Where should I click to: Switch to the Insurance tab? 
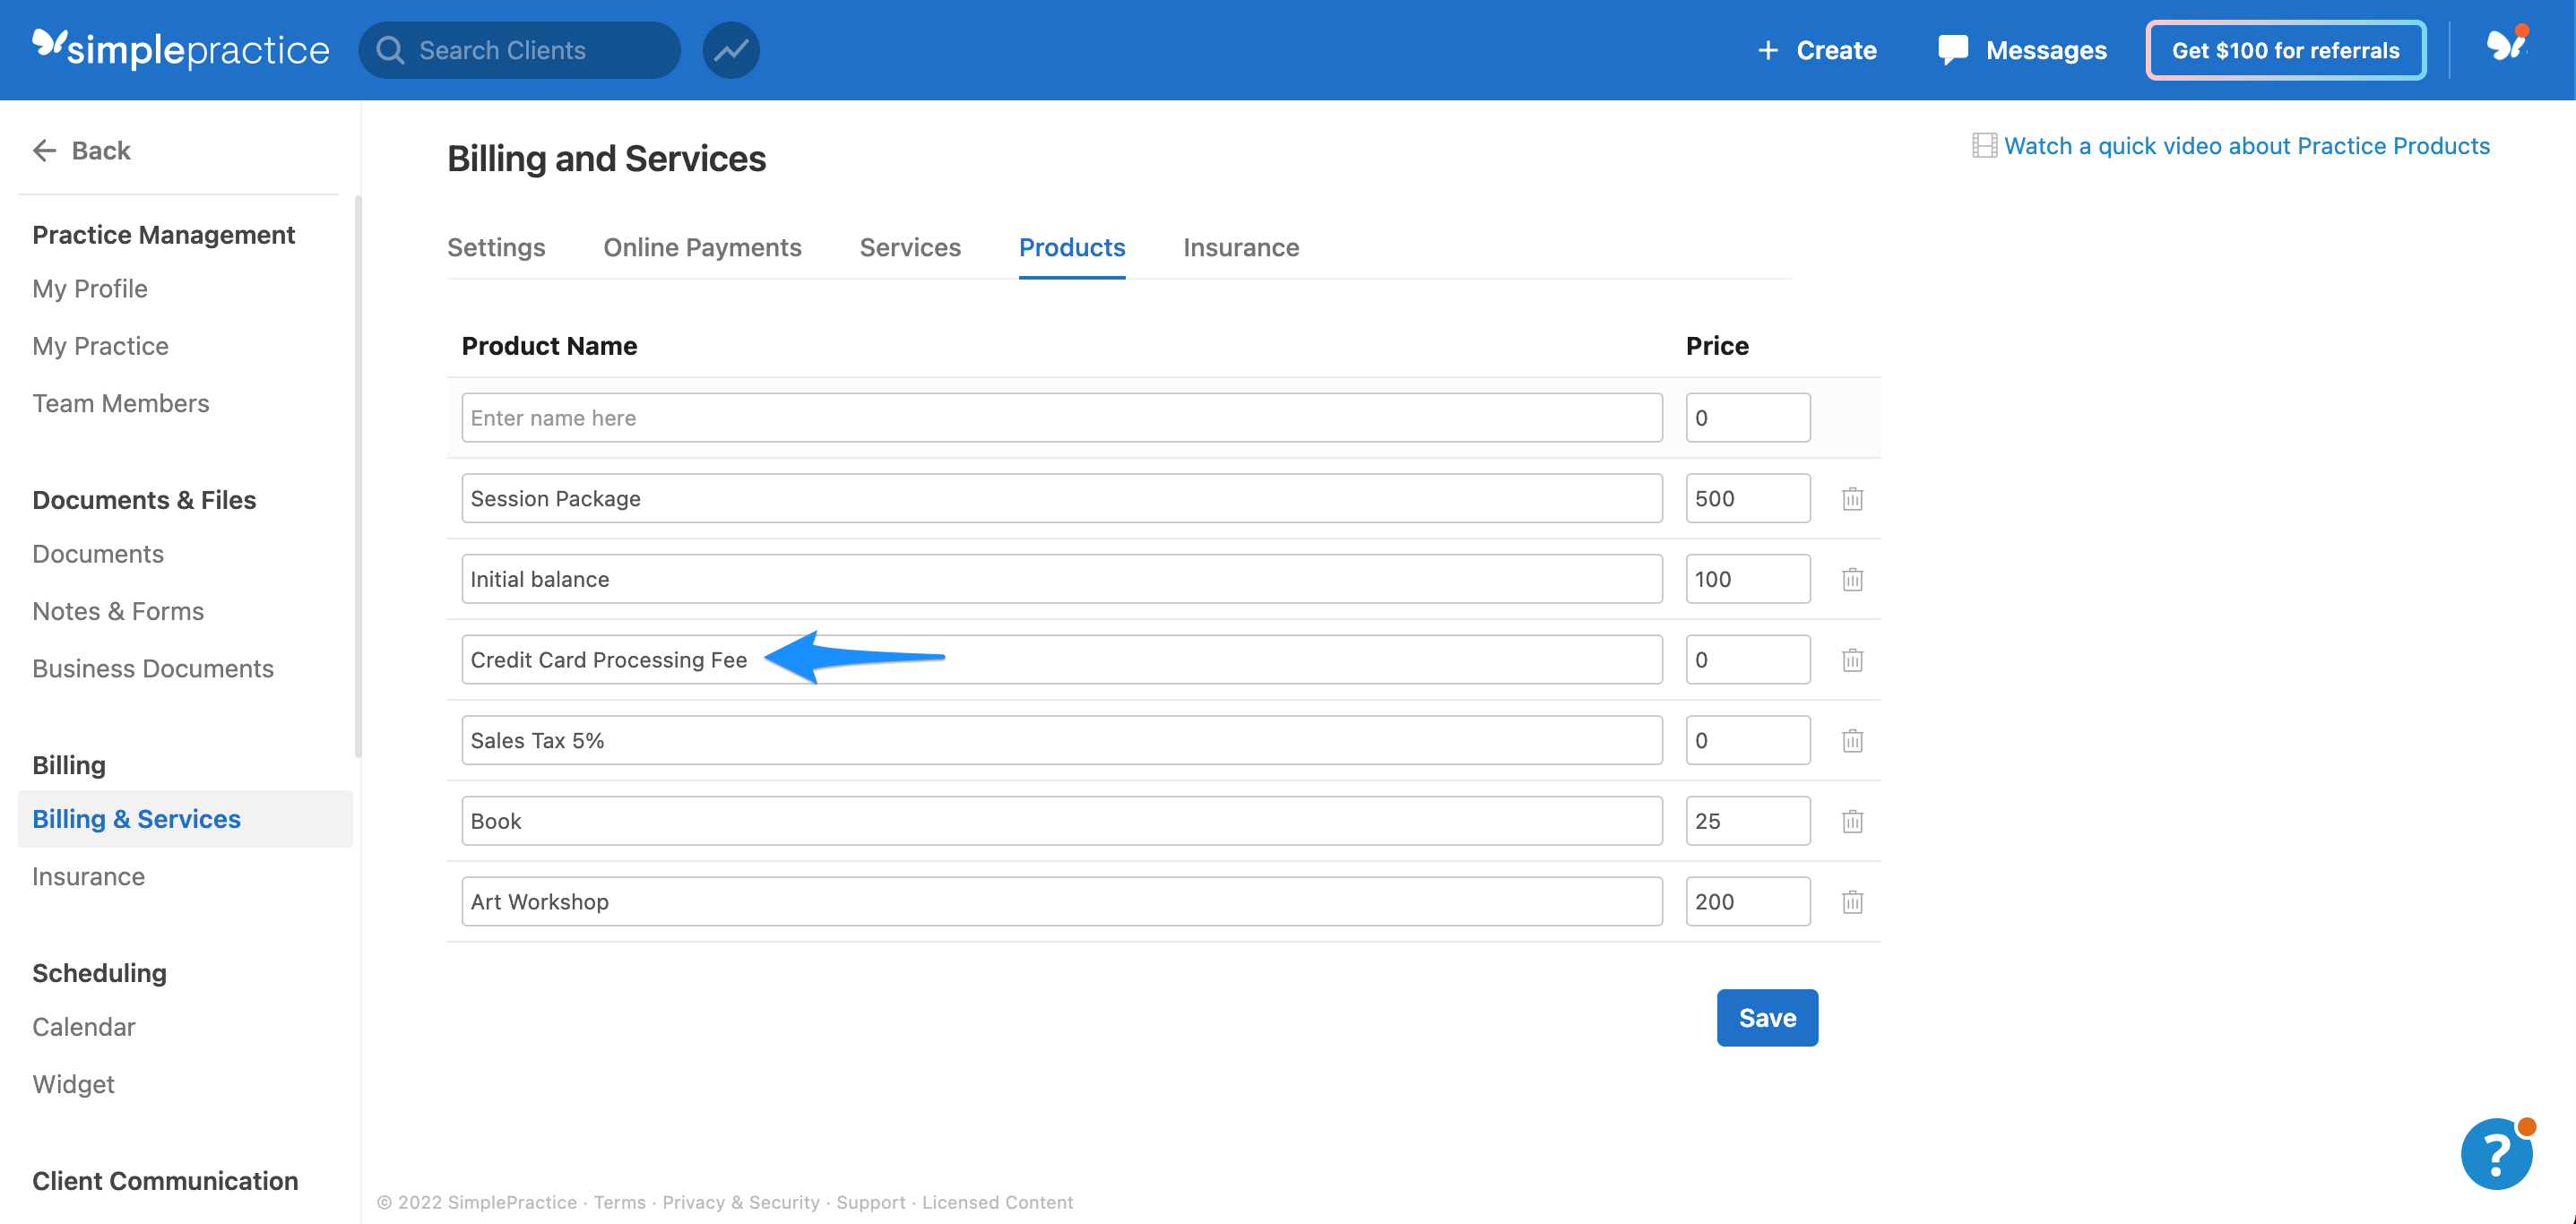click(x=1240, y=247)
